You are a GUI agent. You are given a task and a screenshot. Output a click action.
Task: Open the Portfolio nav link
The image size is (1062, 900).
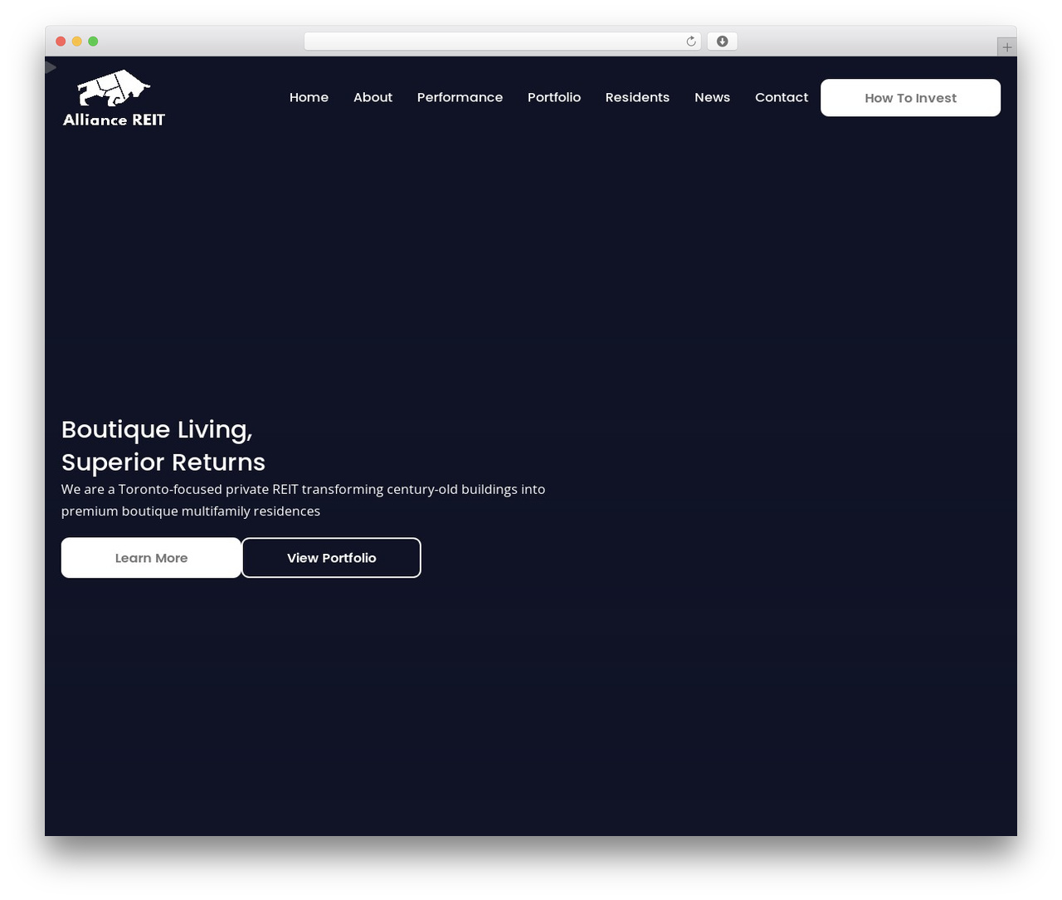click(x=554, y=97)
